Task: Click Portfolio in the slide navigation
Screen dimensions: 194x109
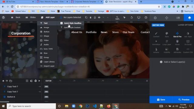Action: pyautogui.click(x=91, y=32)
